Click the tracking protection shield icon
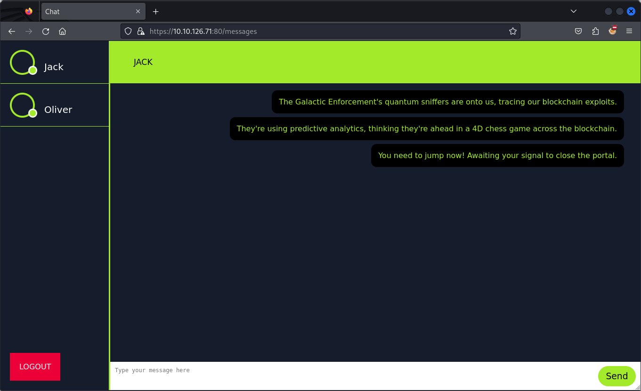 click(x=128, y=32)
